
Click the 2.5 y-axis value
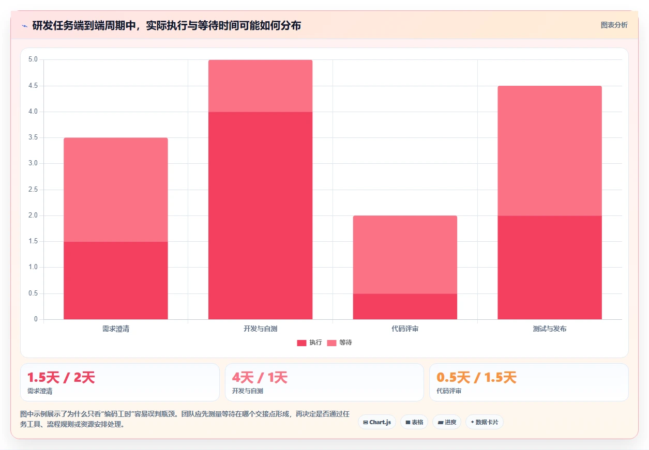tap(33, 190)
